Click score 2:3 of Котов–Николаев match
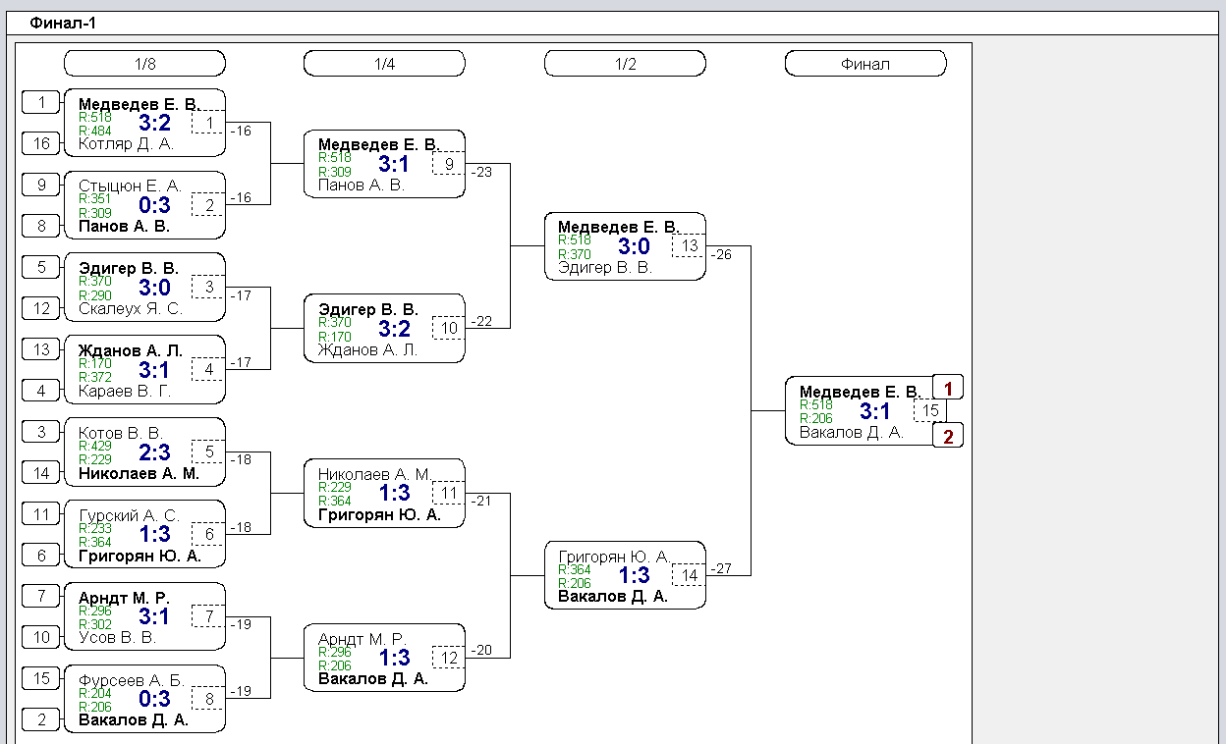Screen dimensions: 1226x744 click(154, 452)
